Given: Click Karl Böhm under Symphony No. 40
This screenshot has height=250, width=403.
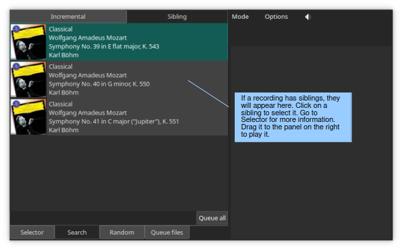Looking at the screenshot, I should pyautogui.click(x=64, y=92).
